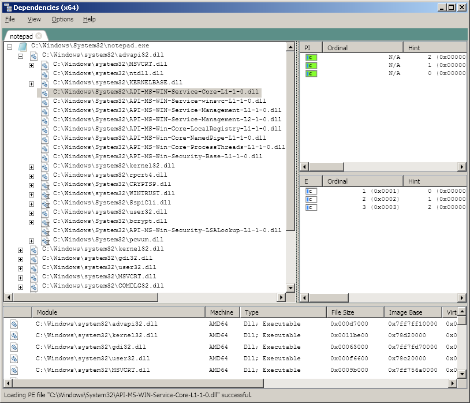This screenshot has width=470, height=403.
Task: Expand the CRYPTSP.dll tree node
Action: [32, 185]
